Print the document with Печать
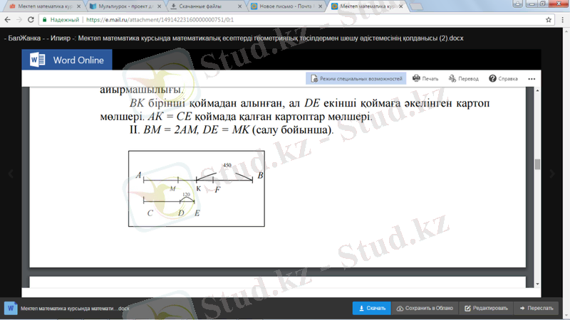Image resolution: width=570 pixels, height=320 pixels. (x=425, y=78)
